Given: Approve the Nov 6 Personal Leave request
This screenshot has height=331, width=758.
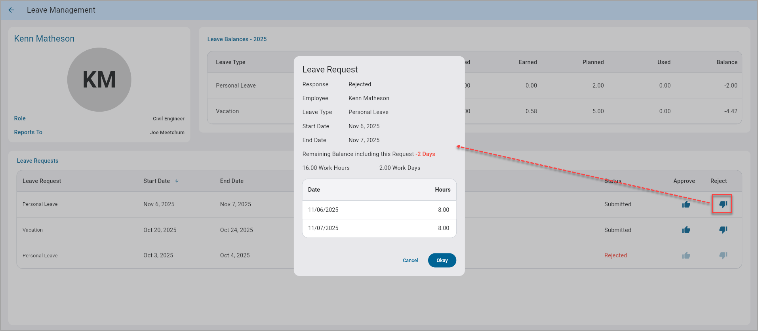Looking at the screenshot, I should coord(686,204).
